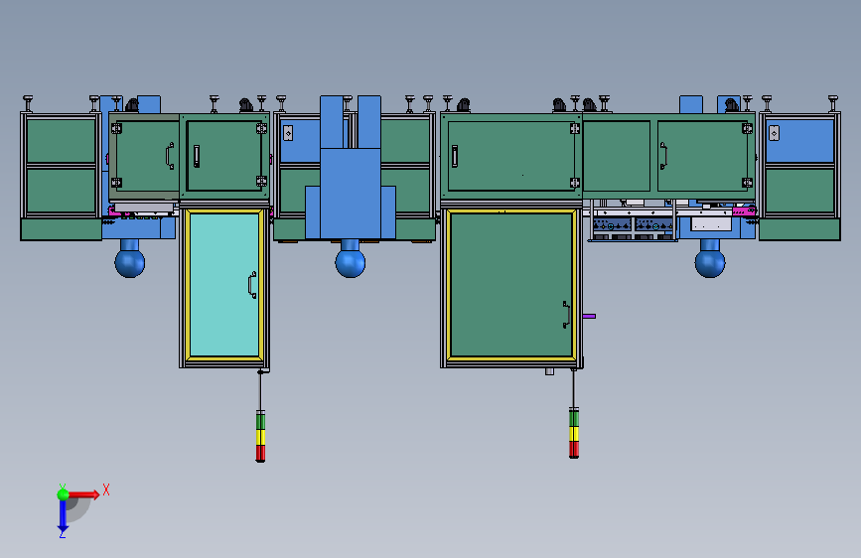Select the handle on the large yellow-framed green door
The height and width of the screenshot is (558, 861).
[x=566, y=315]
